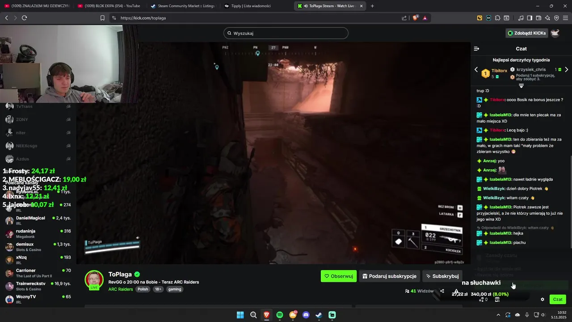Open Discord from taskbar
This screenshot has width=572, height=322.
pyautogui.click(x=306, y=315)
